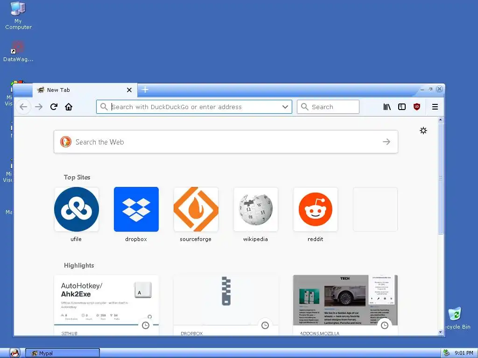Open the wikipedia top site tile

pos(256,209)
